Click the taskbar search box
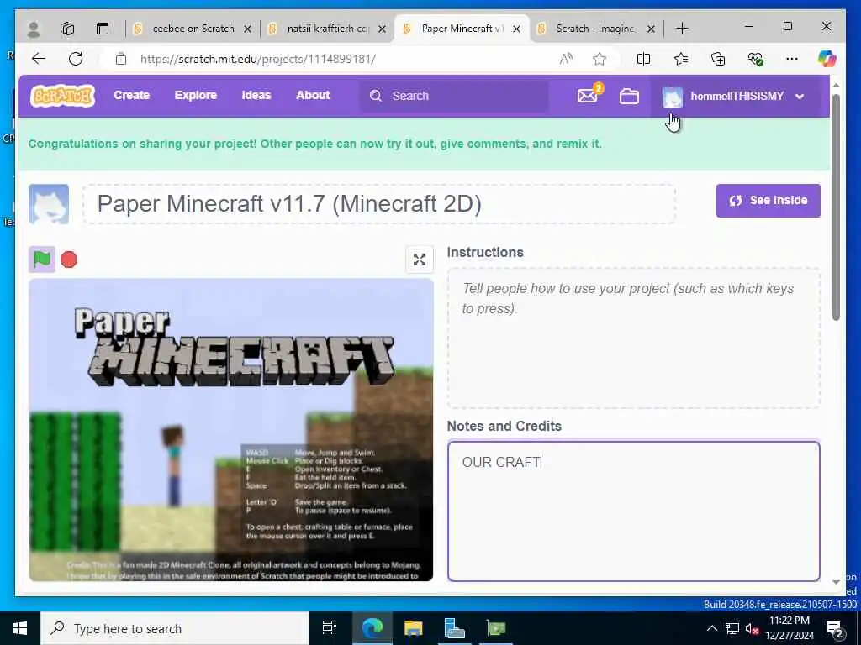The width and height of the screenshot is (861, 645). (x=175, y=628)
